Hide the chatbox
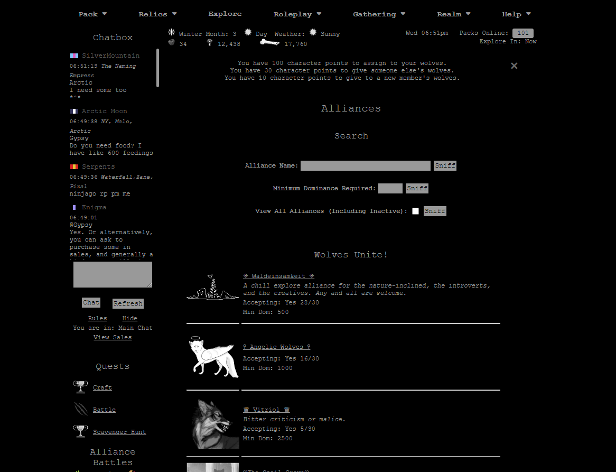Viewport: 616px width, 472px height. click(129, 318)
